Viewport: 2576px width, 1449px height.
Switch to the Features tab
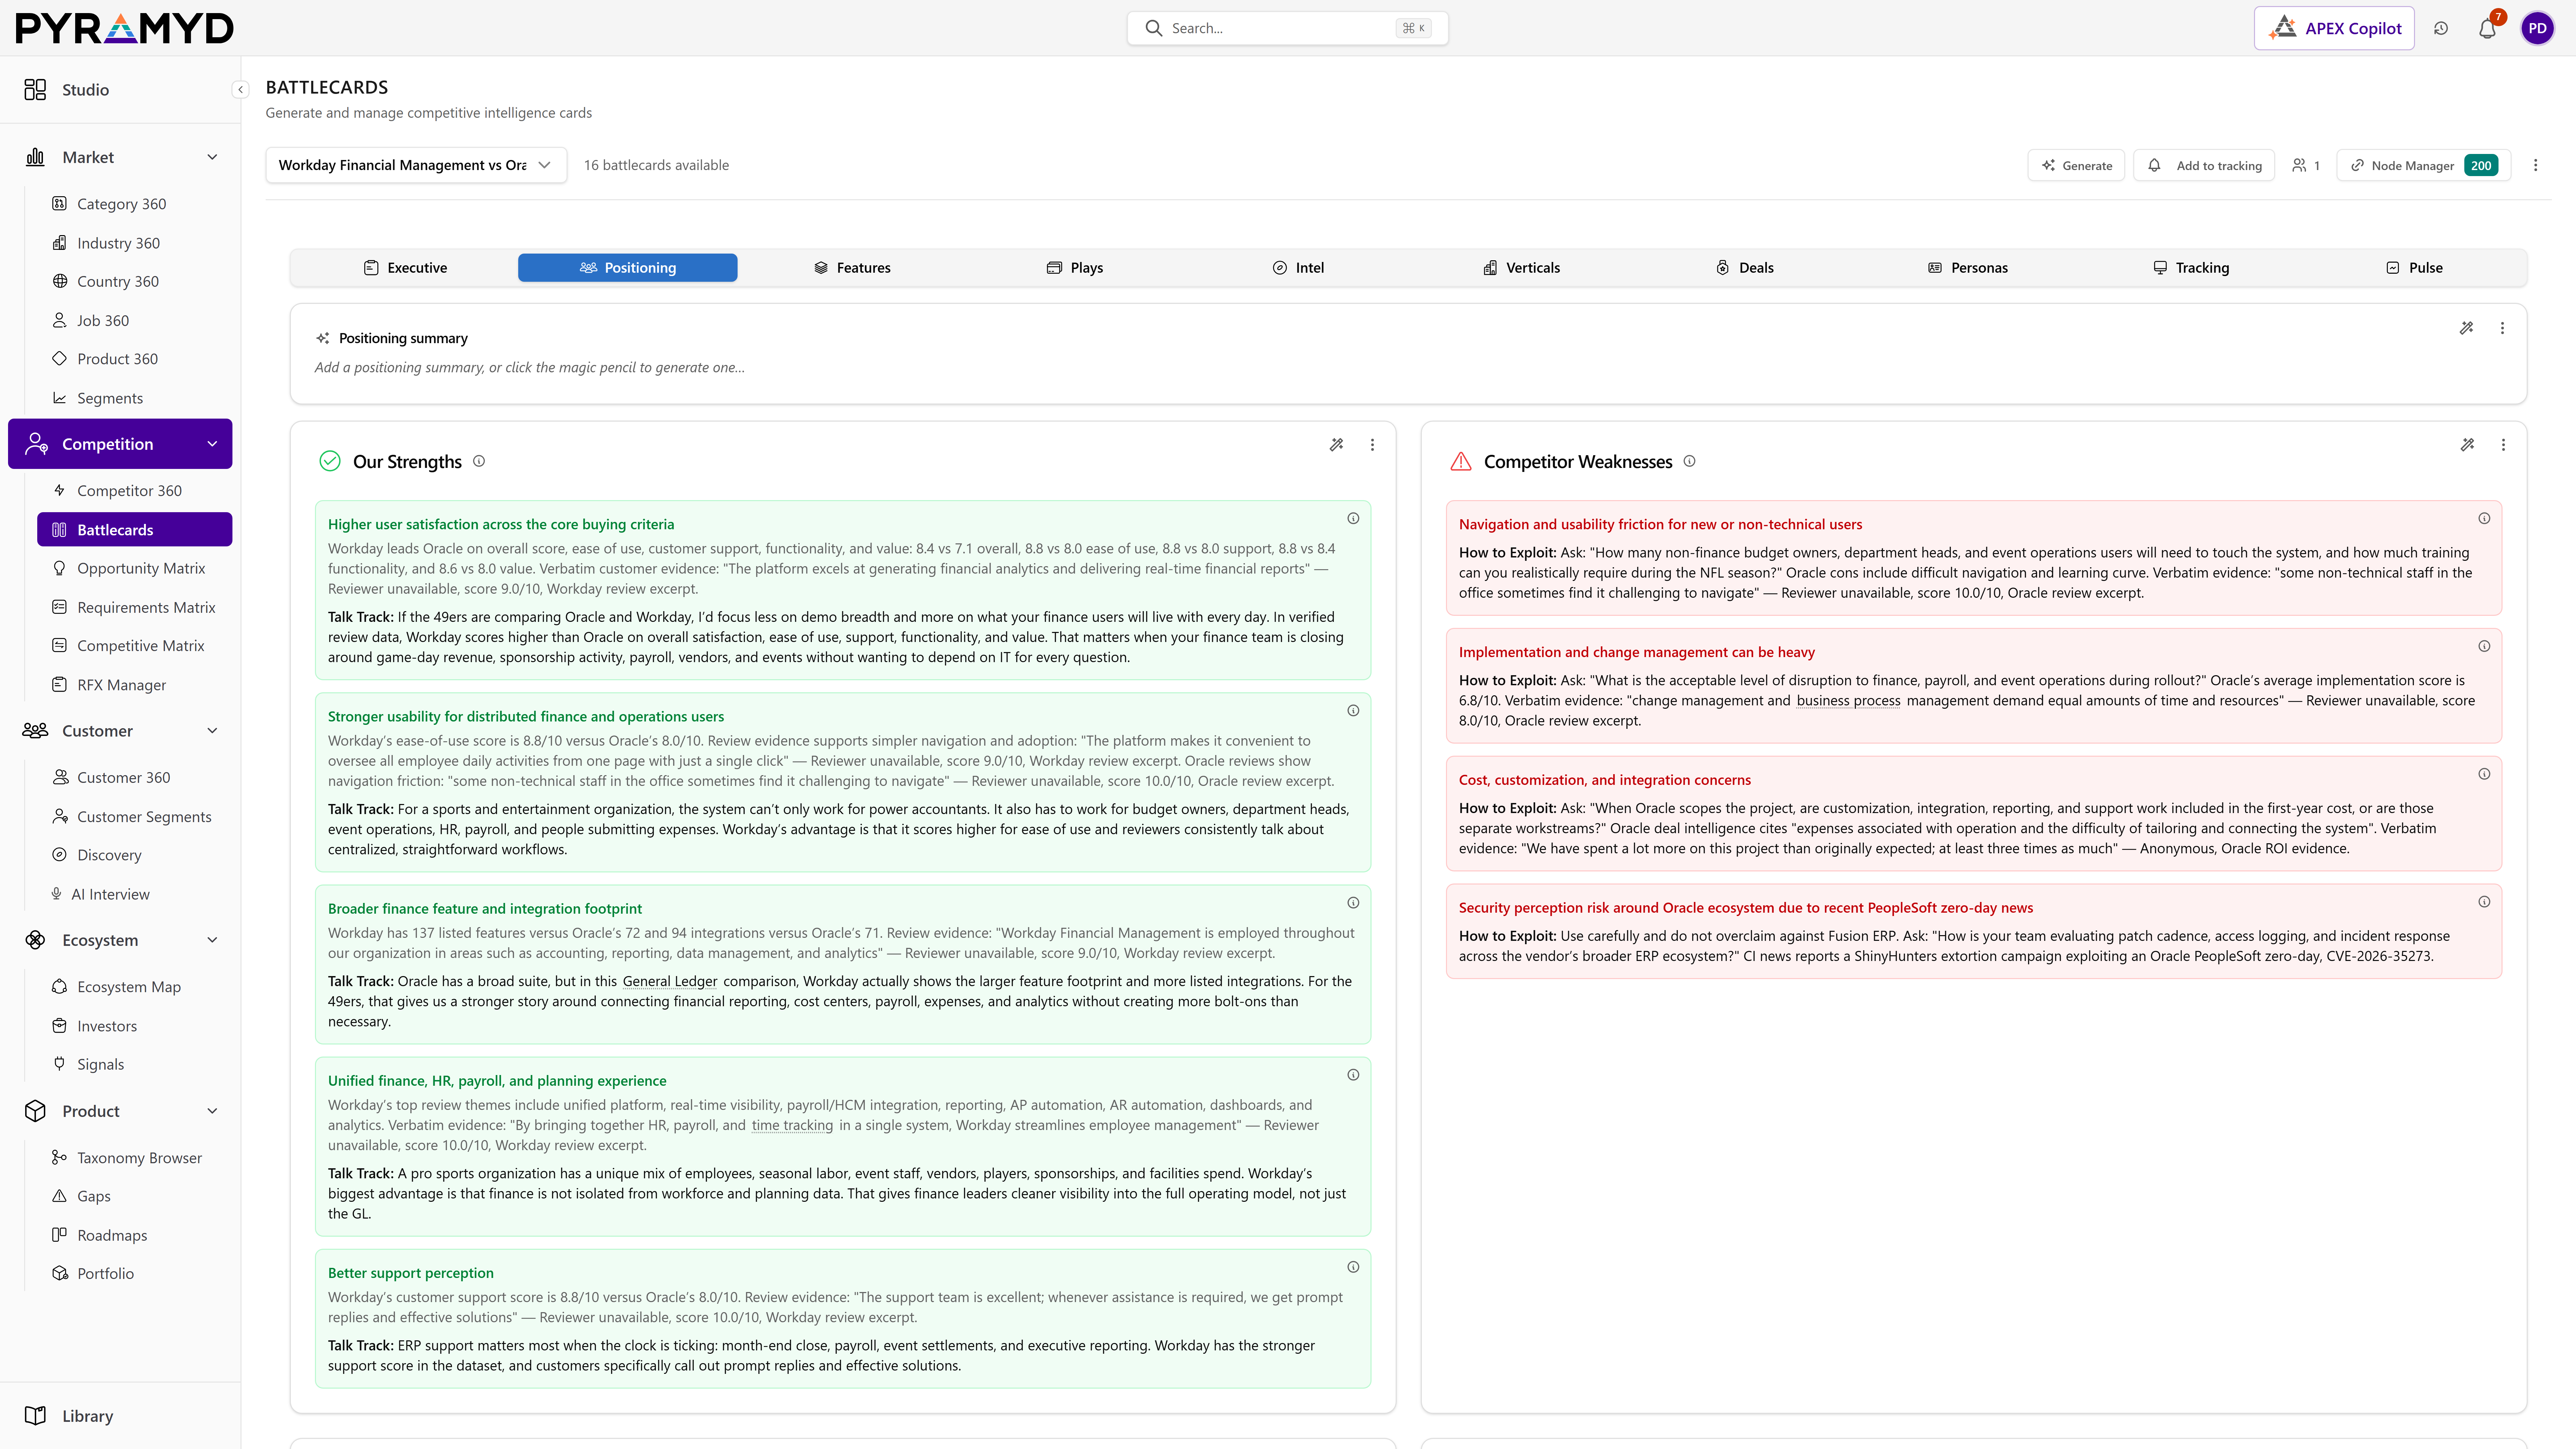coord(852,268)
